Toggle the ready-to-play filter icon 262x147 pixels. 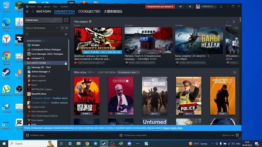[67, 28]
